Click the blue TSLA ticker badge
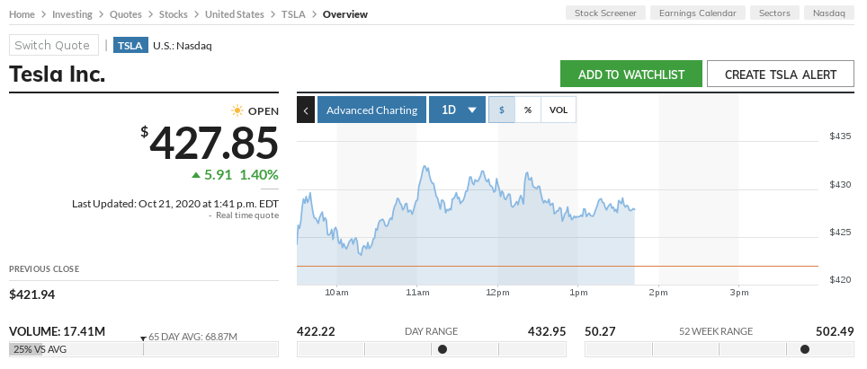The height and width of the screenshot is (369, 867). (130, 45)
